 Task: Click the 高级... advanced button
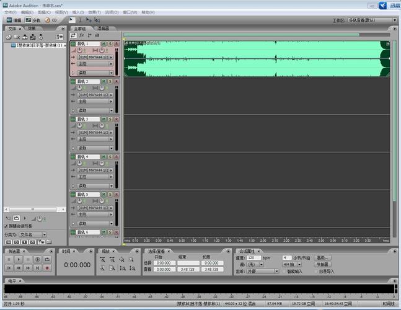323,257
